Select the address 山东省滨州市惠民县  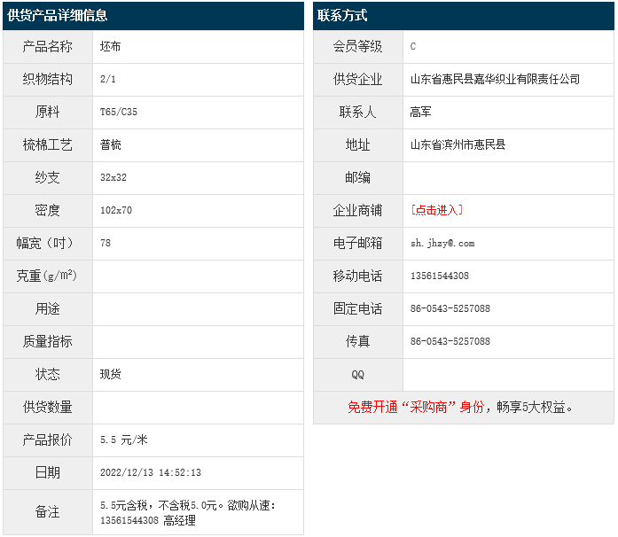(458, 144)
